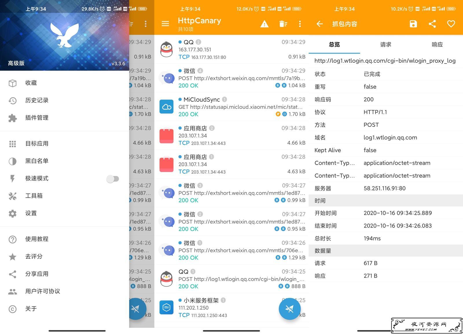
Task: Click the battery indicator in left status bar
Action: [x=142, y=9]
